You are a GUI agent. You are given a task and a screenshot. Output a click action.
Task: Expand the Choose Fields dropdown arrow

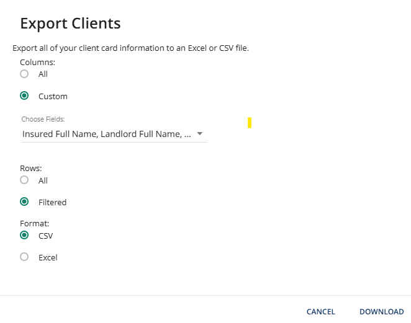[x=199, y=134]
